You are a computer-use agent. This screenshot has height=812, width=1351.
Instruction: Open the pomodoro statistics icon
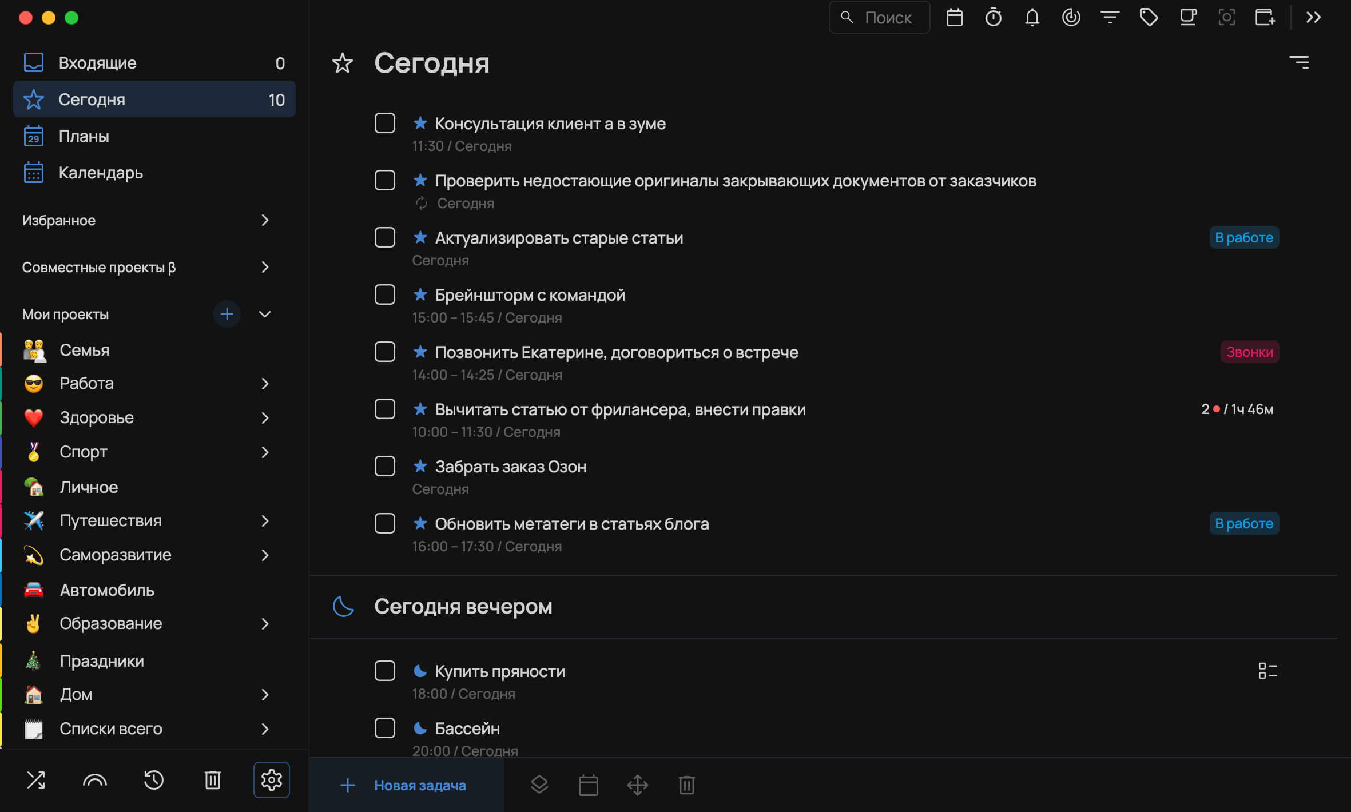click(1071, 18)
